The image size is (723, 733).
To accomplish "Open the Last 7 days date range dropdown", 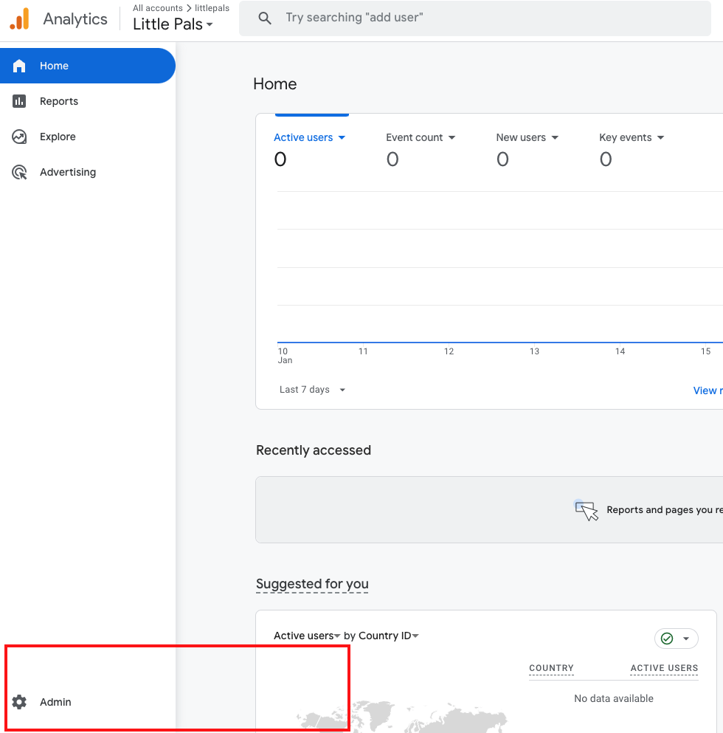I will (312, 390).
